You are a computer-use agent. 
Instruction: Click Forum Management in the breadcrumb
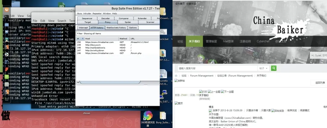pyautogui.click(x=202, y=76)
